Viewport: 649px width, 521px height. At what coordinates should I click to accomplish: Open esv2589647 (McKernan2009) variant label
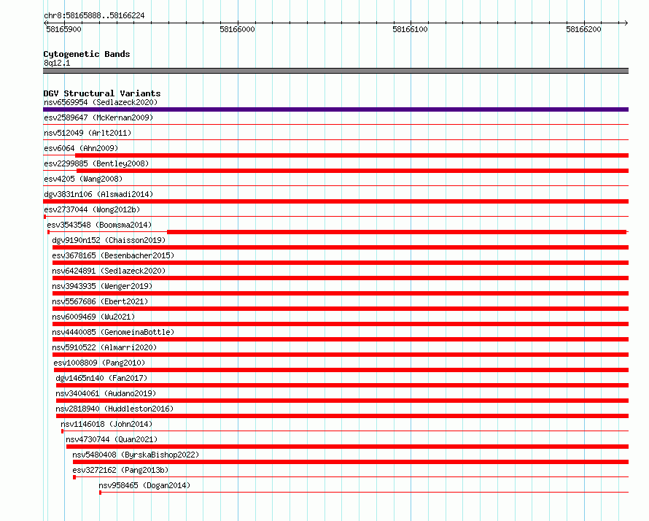98,117
